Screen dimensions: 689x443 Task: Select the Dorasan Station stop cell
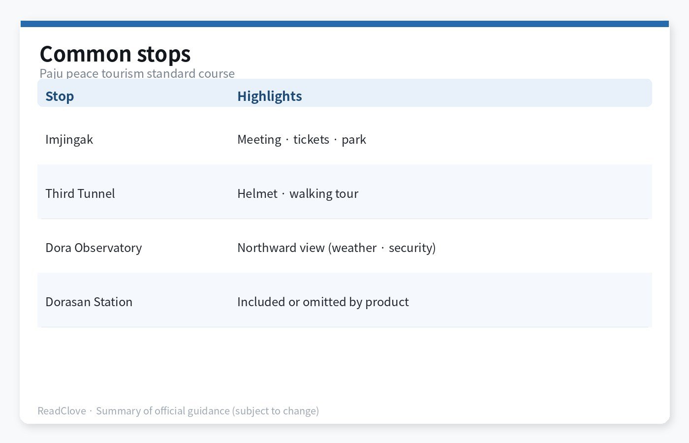tap(89, 302)
